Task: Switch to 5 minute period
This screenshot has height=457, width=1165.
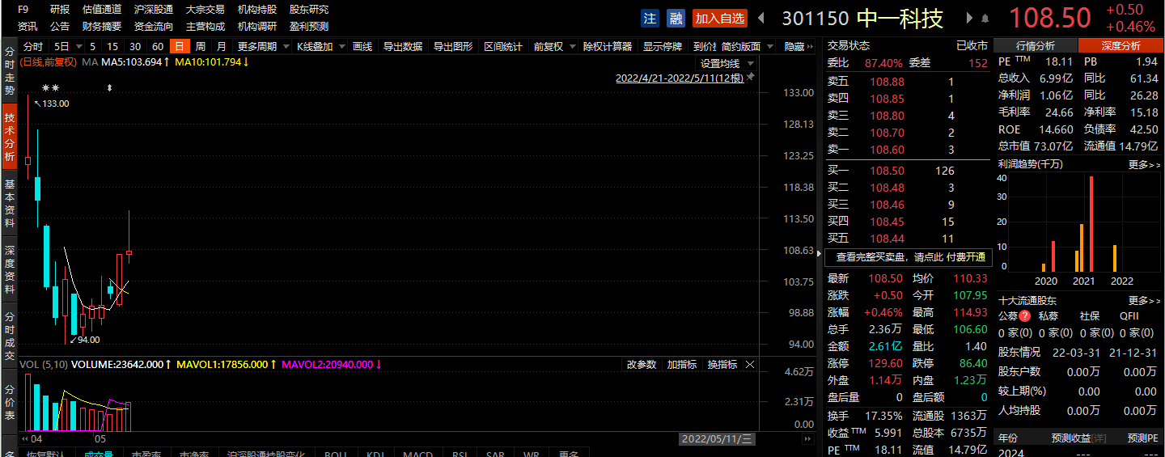Action: click(x=93, y=47)
